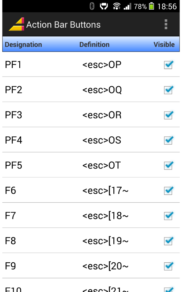Tap the Wi-Fi status icon
The image size is (182, 292).
[117, 6]
